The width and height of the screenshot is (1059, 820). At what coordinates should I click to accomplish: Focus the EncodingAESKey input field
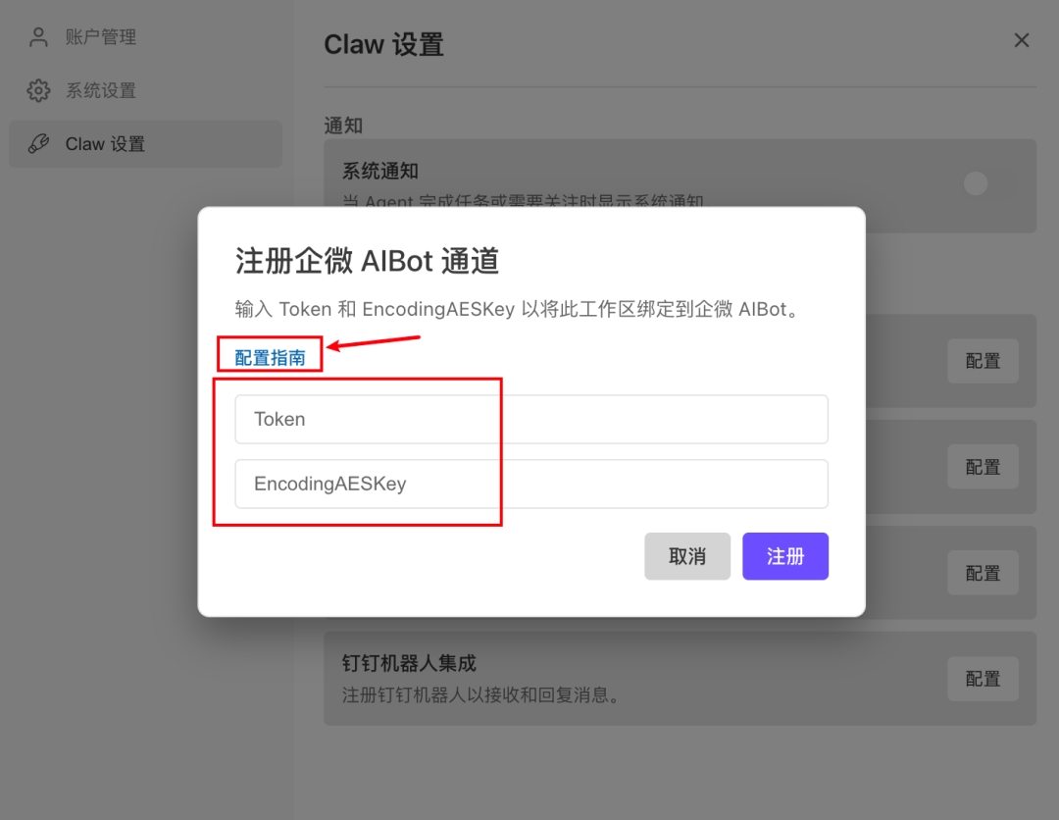click(531, 484)
